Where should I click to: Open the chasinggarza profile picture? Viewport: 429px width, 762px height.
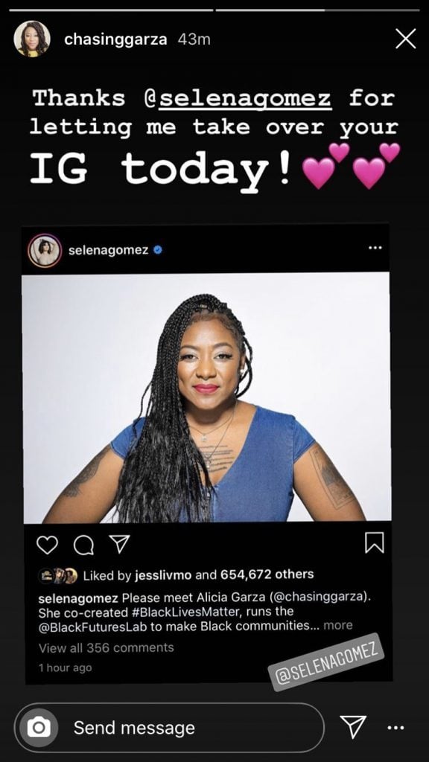tap(31, 39)
